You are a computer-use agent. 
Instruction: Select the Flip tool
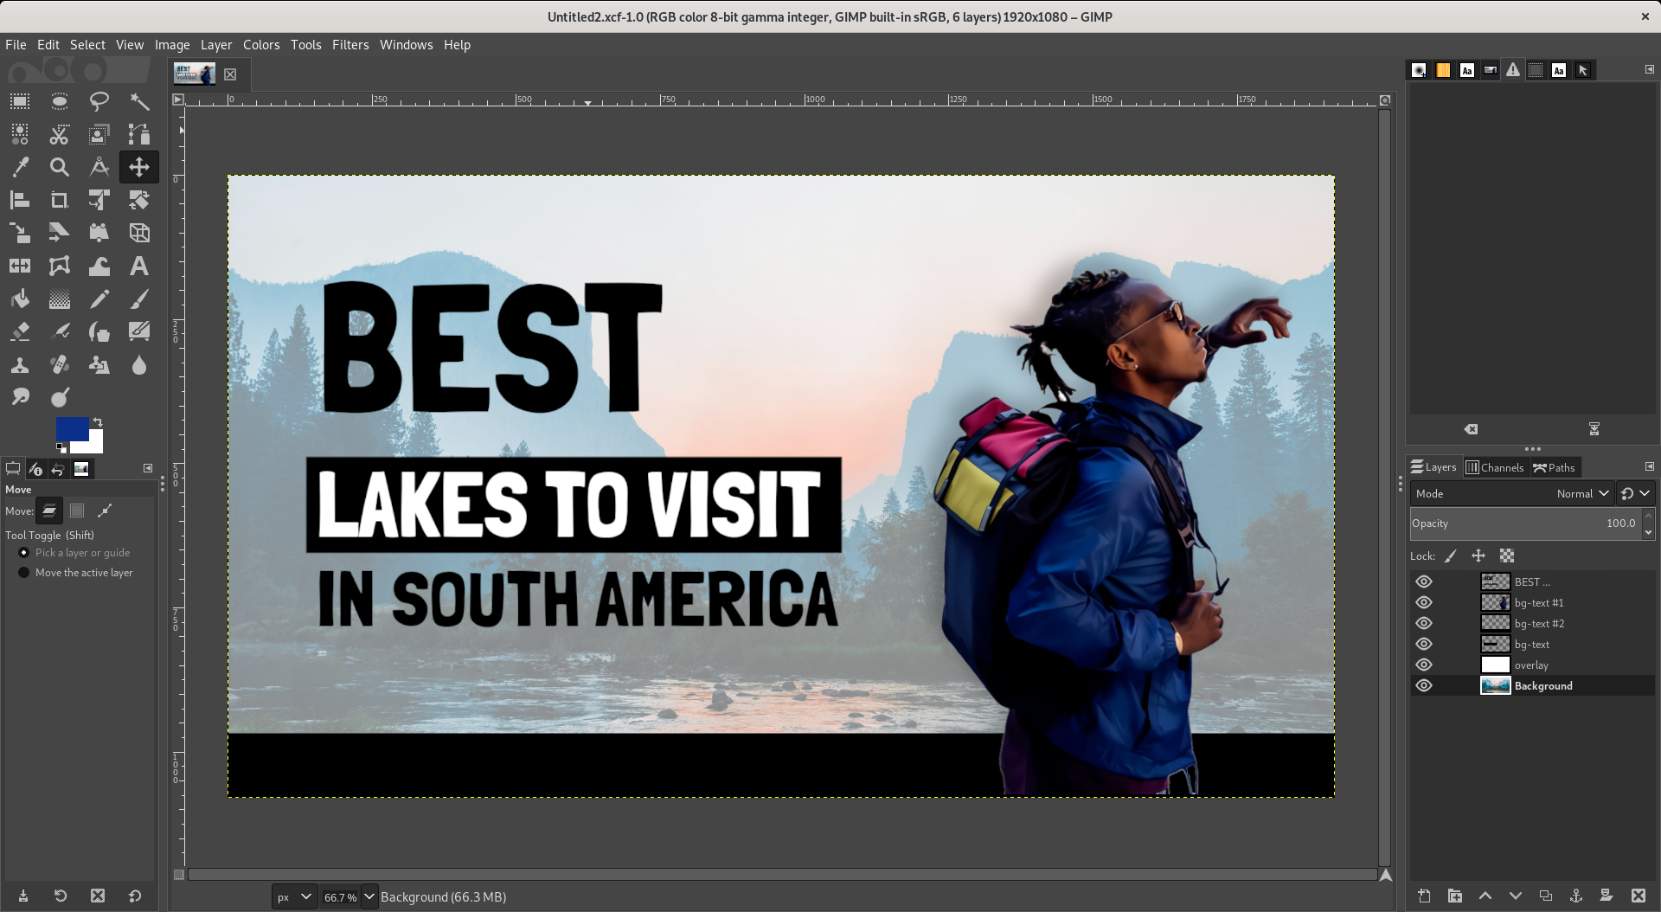click(20, 266)
